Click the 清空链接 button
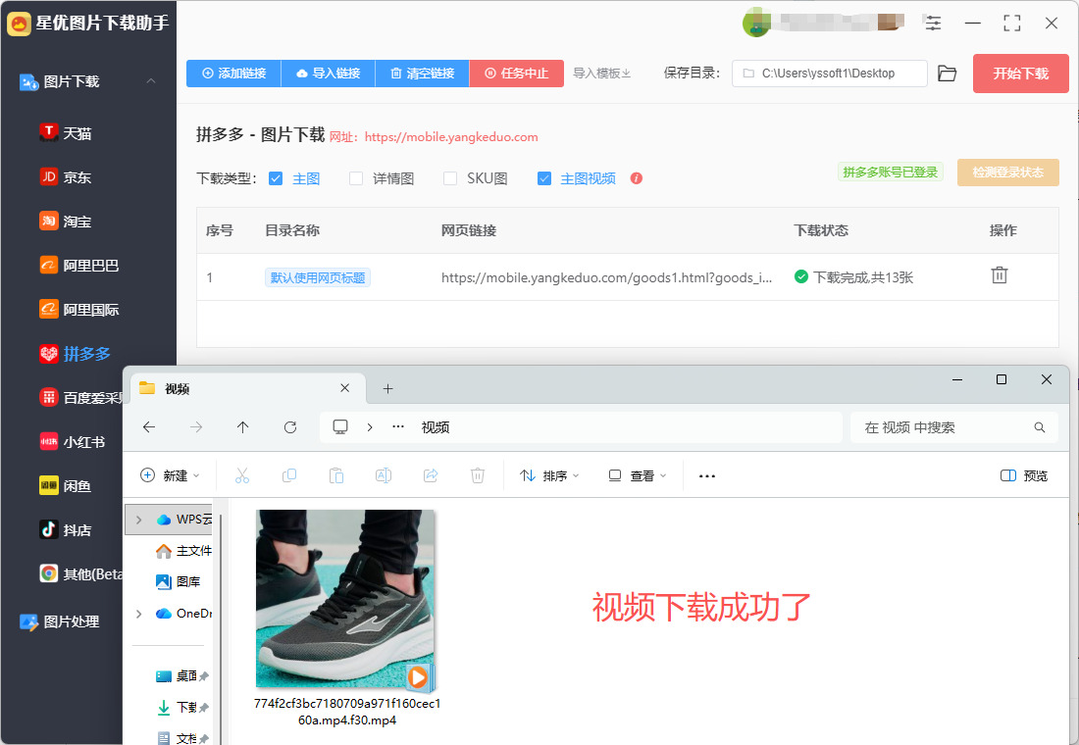Image resolution: width=1079 pixels, height=745 pixels. tap(423, 73)
